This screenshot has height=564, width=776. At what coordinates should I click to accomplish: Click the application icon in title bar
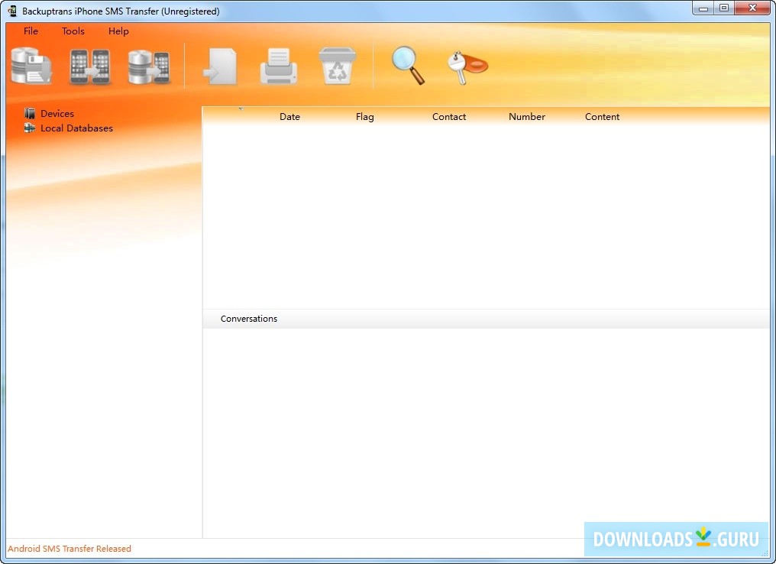click(12, 11)
